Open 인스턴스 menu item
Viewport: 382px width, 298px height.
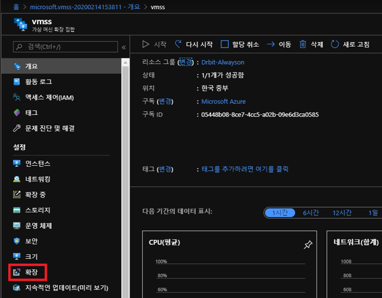click(61, 163)
